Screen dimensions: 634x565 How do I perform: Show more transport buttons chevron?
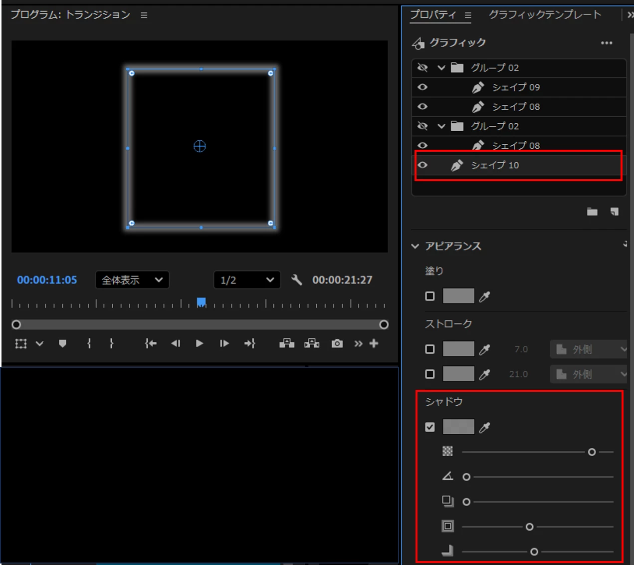(x=358, y=343)
